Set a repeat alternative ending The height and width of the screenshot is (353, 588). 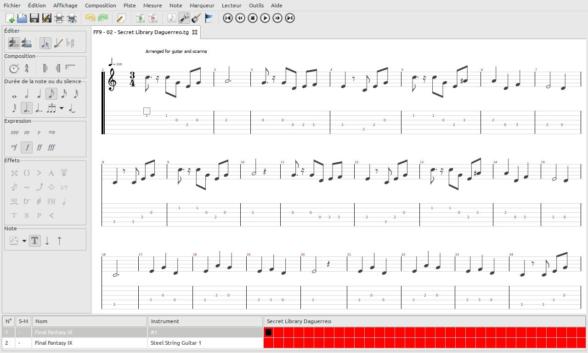click(70, 68)
